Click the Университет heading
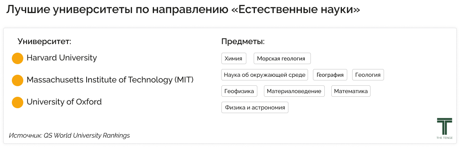Screen dimensions: 460x147 click(x=45, y=41)
